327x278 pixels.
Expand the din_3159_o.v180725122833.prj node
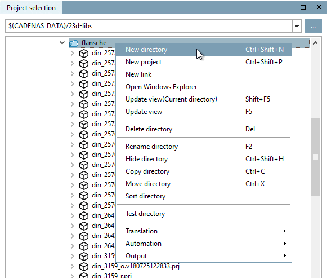coord(72,266)
